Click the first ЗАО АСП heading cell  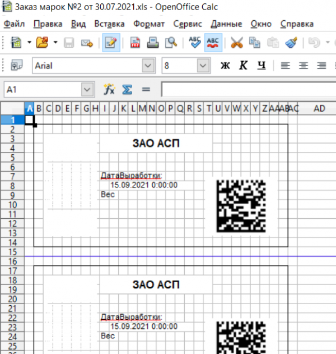pos(156,143)
